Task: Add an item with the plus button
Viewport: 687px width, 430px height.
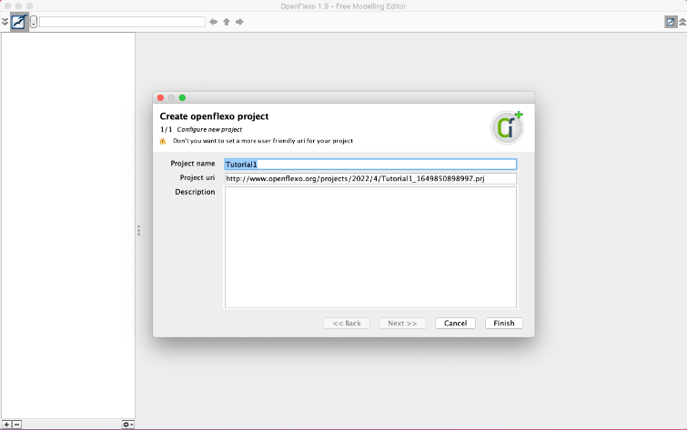Action: [x=6, y=425]
